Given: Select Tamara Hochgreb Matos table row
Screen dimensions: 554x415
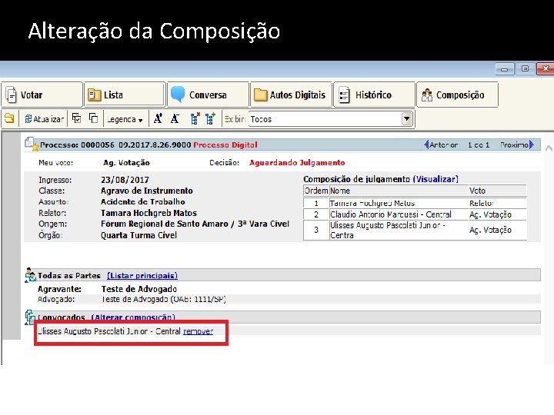Looking at the screenshot, I should 415,203.
